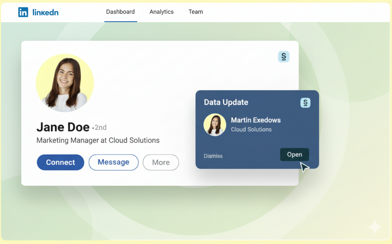Click the 'Data Update' popup title

pyautogui.click(x=226, y=102)
